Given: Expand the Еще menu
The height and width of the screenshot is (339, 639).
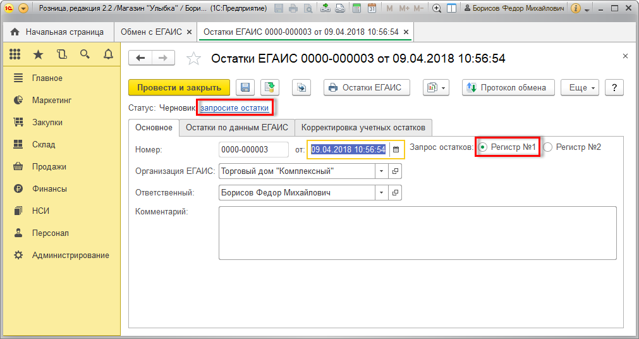Looking at the screenshot, I should pyautogui.click(x=580, y=87).
